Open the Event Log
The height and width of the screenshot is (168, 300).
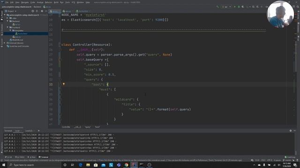(x=290, y=157)
